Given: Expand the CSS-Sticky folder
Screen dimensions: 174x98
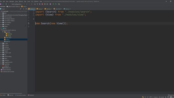Looking at the screenshot, I should (1, 24).
